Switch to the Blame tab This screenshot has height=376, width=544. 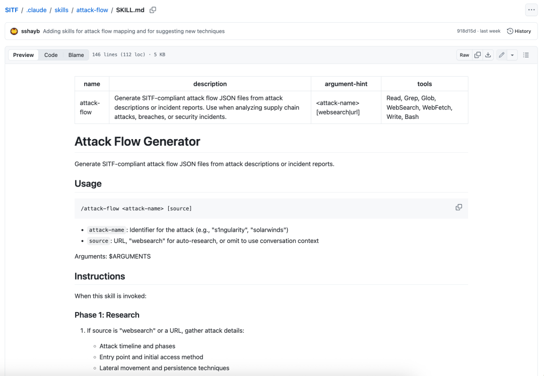pos(76,55)
